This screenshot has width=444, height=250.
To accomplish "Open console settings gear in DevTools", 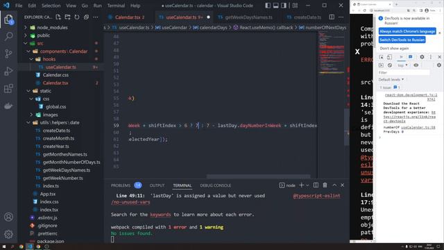I will (x=439, y=65).
